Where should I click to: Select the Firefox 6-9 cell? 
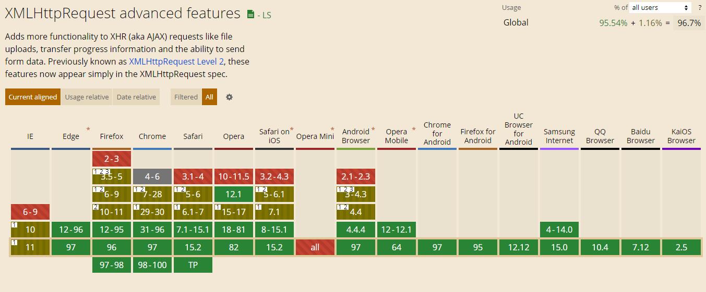pos(112,194)
